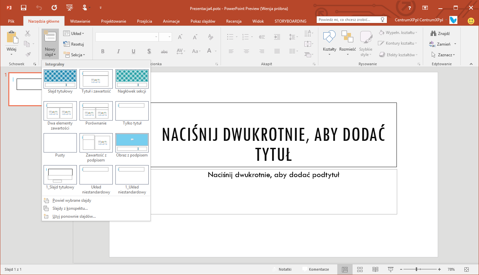Click the Resetuj slide icon
The height and width of the screenshot is (275, 479).
pos(66,44)
